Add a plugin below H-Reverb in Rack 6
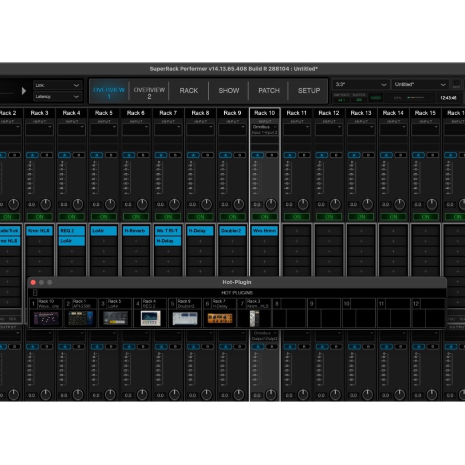Screen dimensions: 465x465 click(x=136, y=241)
